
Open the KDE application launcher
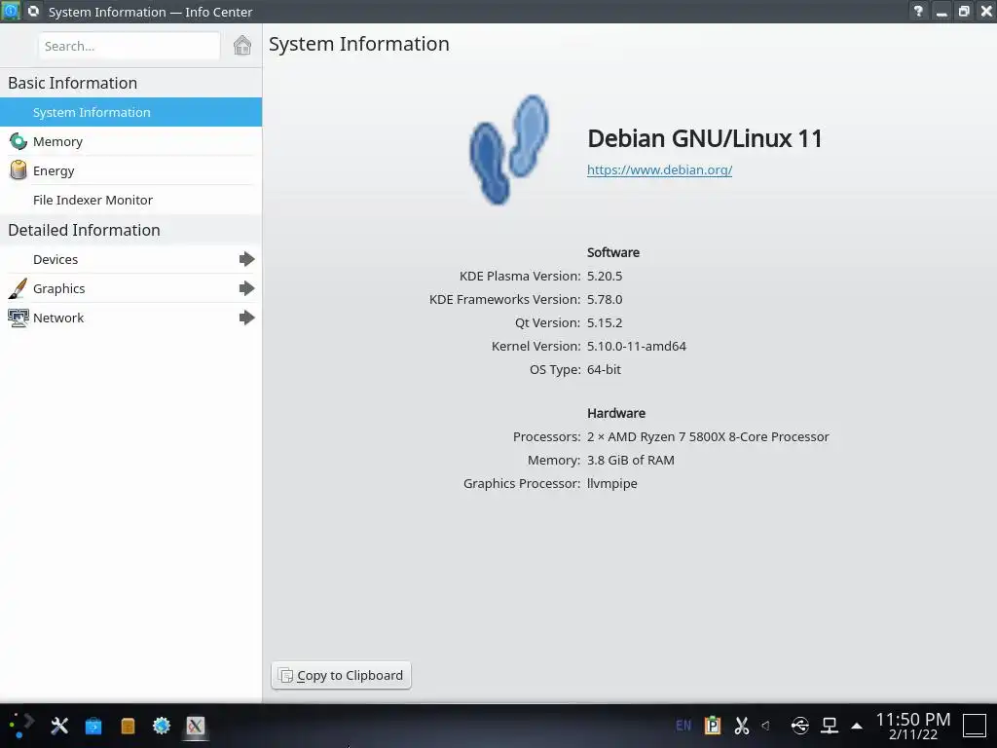(x=21, y=726)
